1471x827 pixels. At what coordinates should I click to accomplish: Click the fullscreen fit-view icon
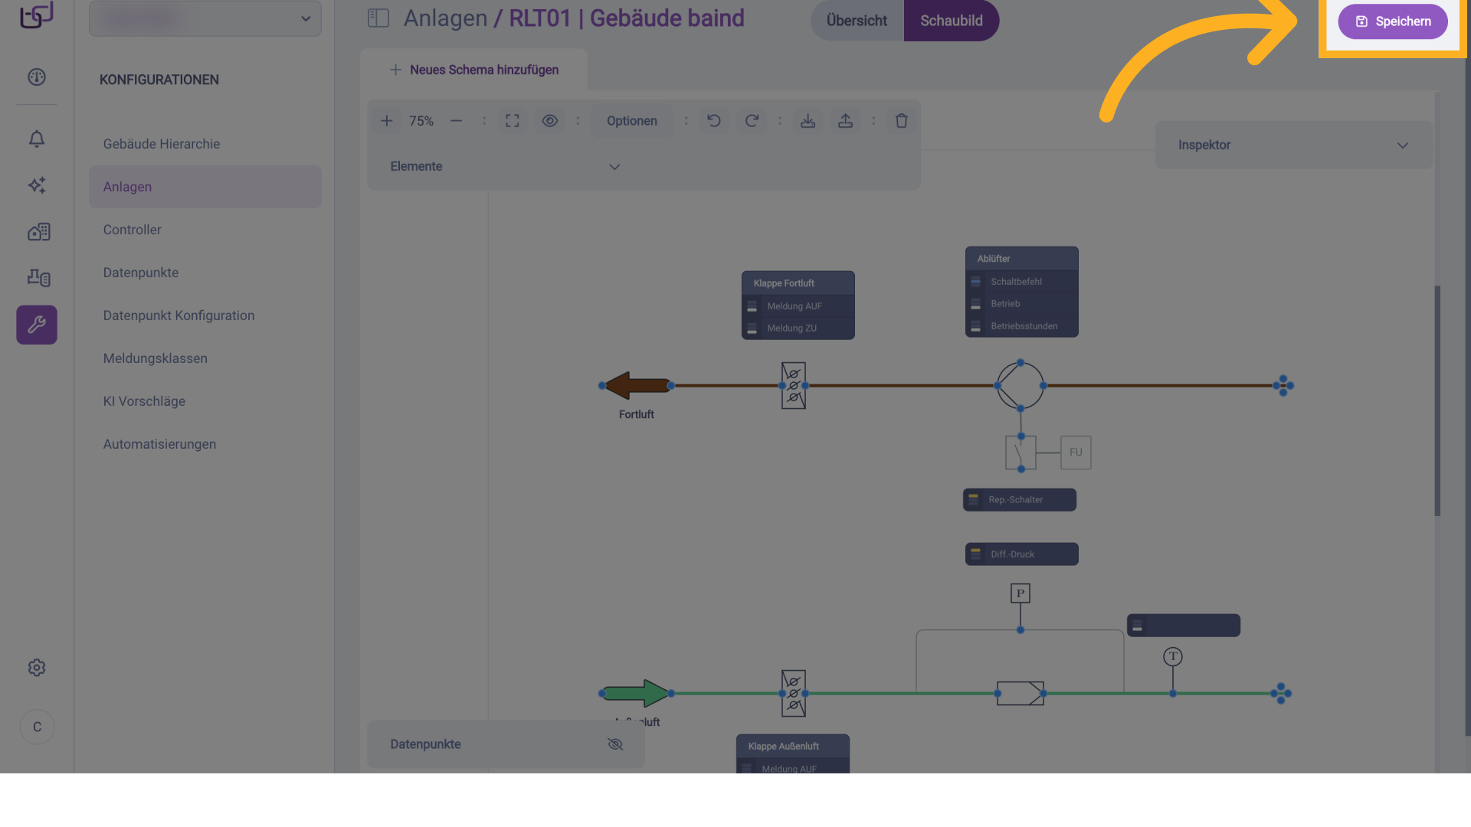click(513, 121)
